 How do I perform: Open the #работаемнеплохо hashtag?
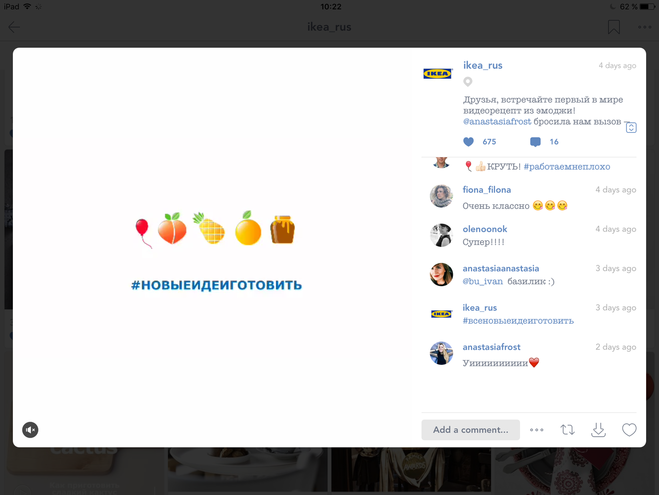pos(567,167)
